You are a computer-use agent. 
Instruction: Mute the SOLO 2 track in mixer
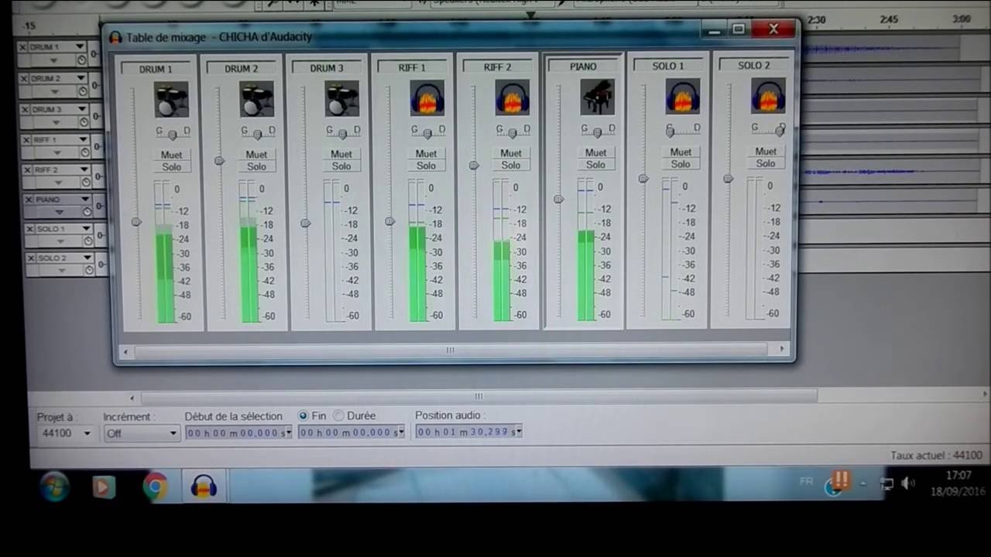click(x=766, y=152)
